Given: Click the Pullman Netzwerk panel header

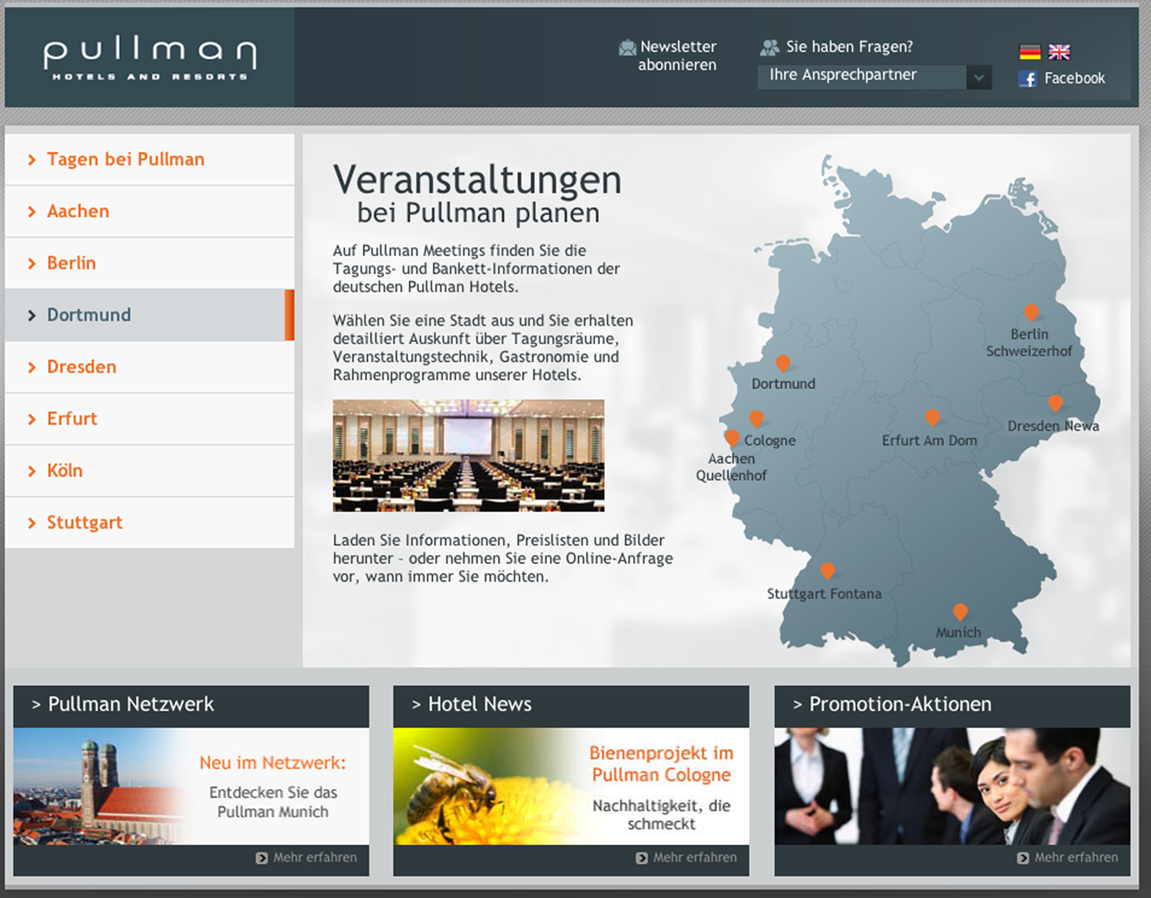Looking at the screenshot, I should pyautogui.click(x=192, y=706).
